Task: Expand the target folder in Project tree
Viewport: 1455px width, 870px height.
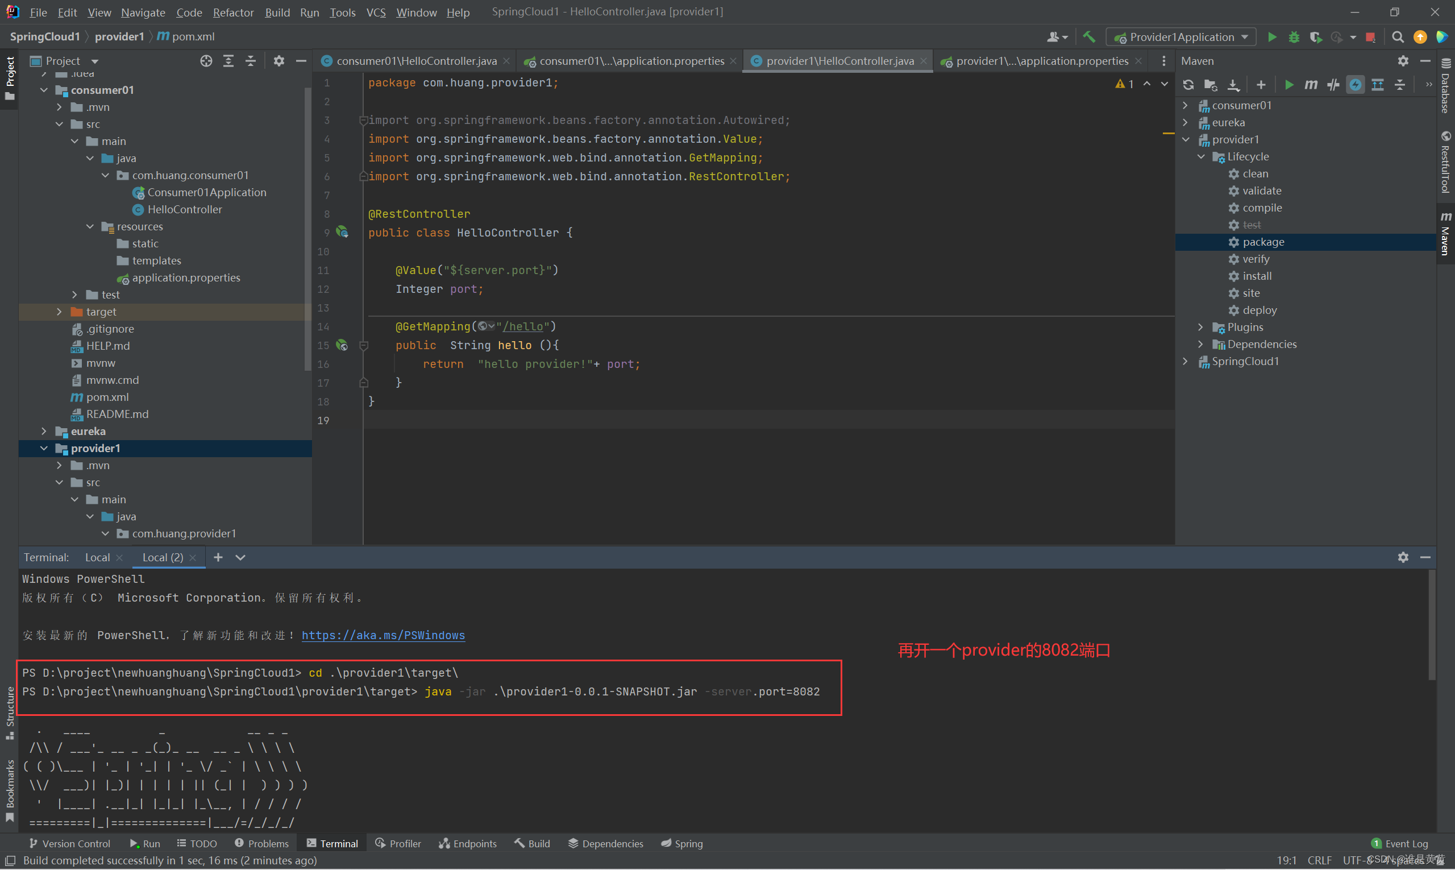Action: (x=59, y=312)
